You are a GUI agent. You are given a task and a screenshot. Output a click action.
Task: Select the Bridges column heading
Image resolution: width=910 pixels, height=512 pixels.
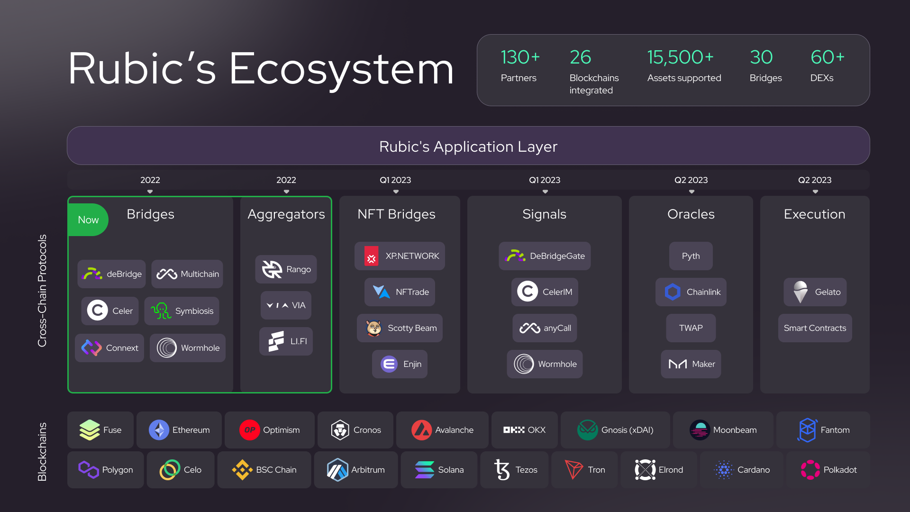(150, 214)
